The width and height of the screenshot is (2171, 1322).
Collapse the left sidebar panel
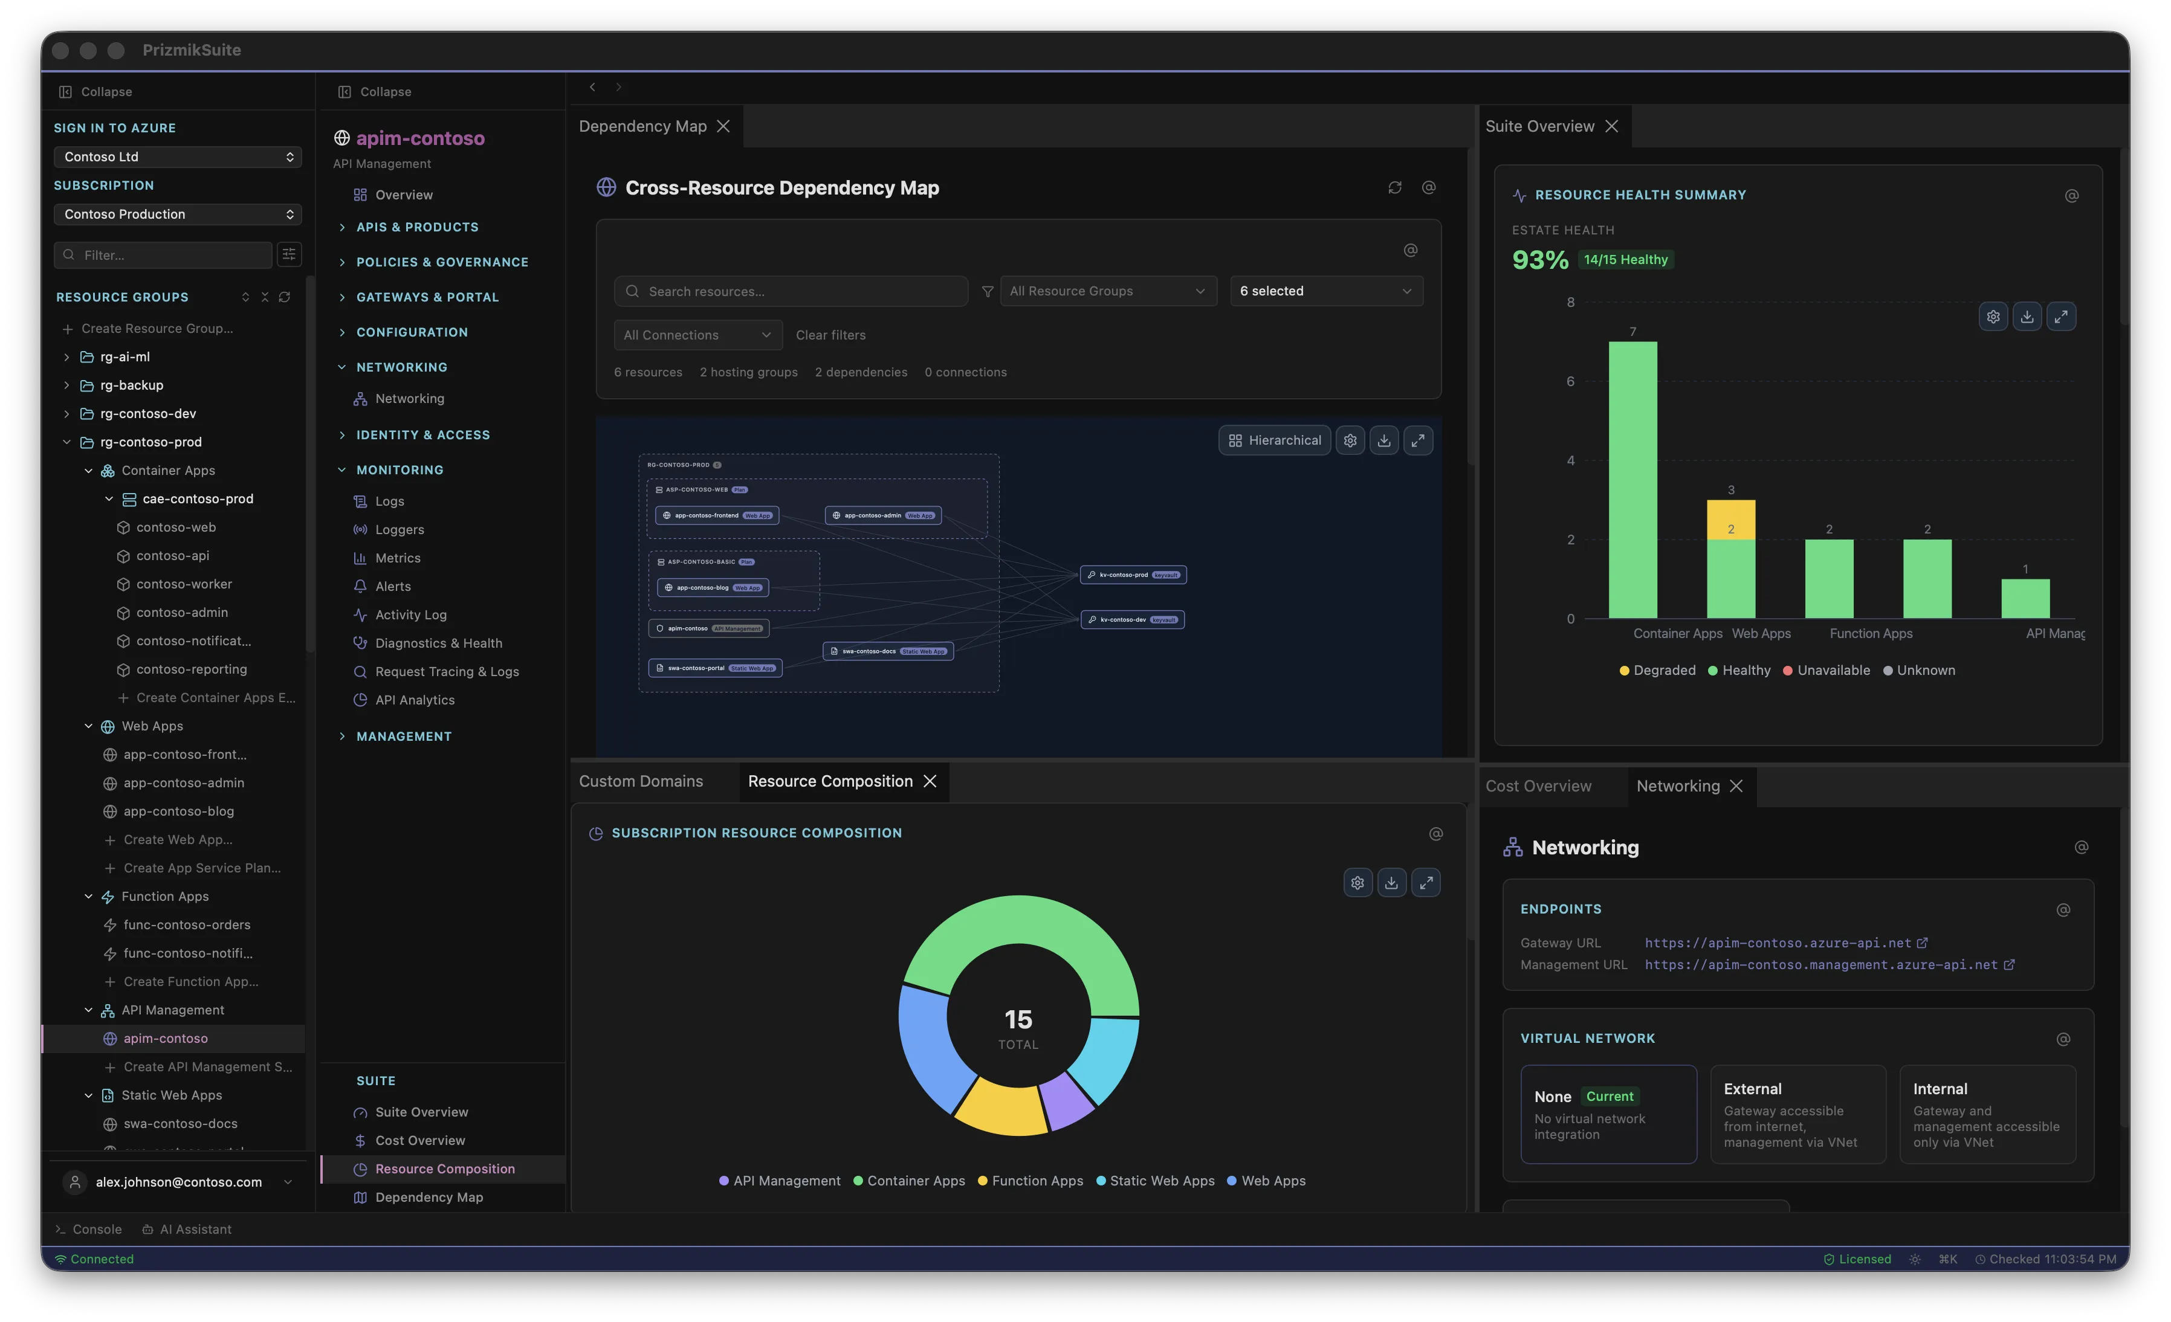click(x=97, y=91)
